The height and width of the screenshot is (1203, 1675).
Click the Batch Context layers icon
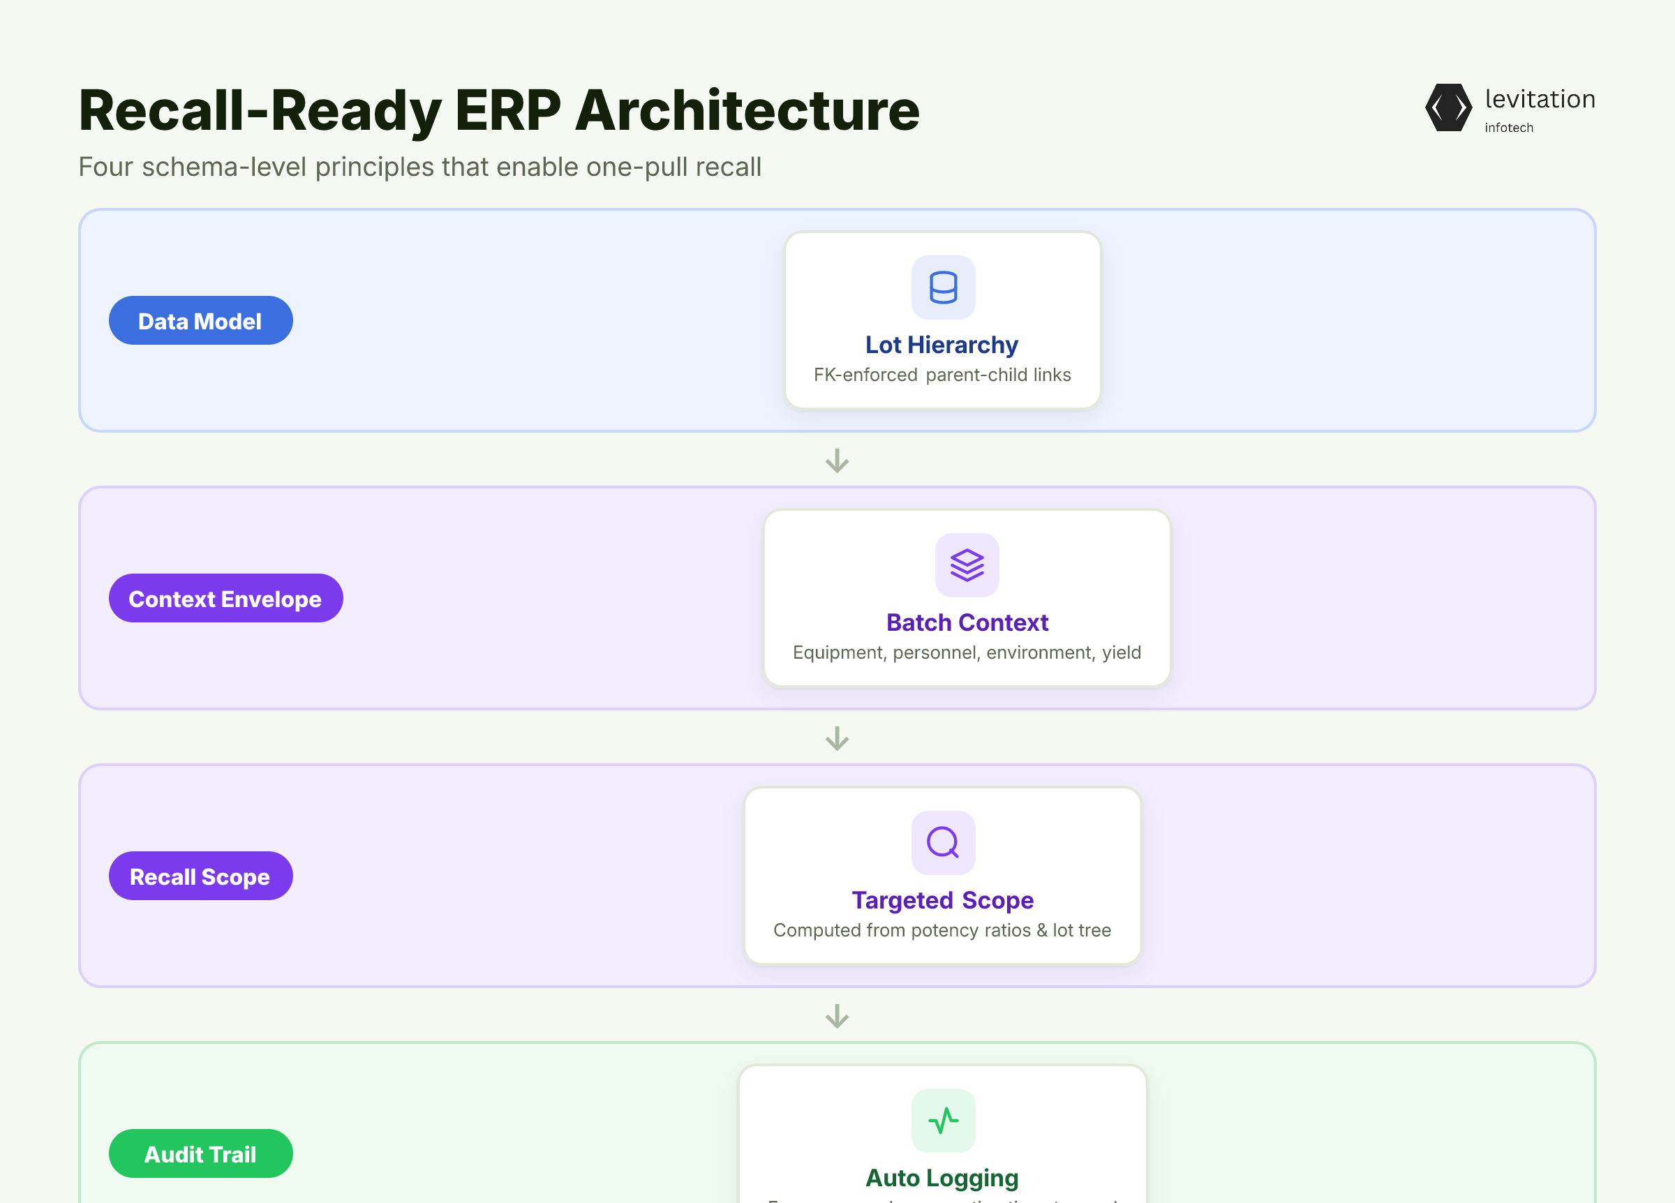pyautogui.click(x=967, y=565)
